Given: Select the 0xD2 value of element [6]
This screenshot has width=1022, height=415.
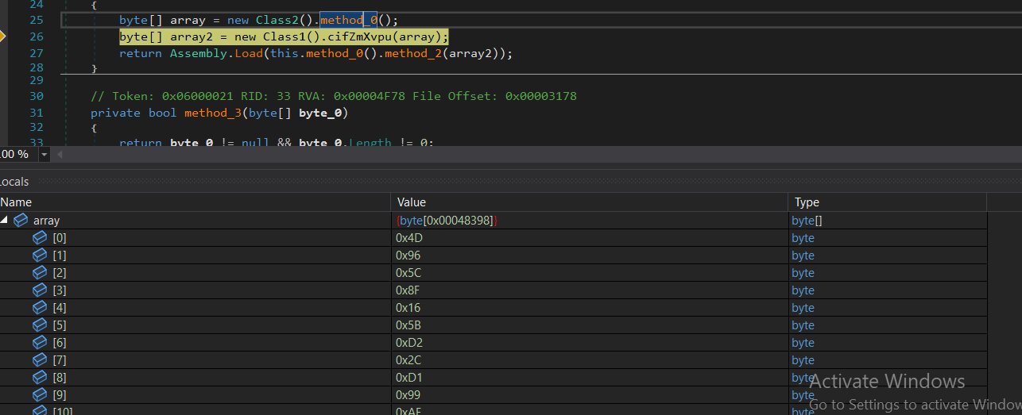Looking at the screenshot, I should (x=408, y=343).
